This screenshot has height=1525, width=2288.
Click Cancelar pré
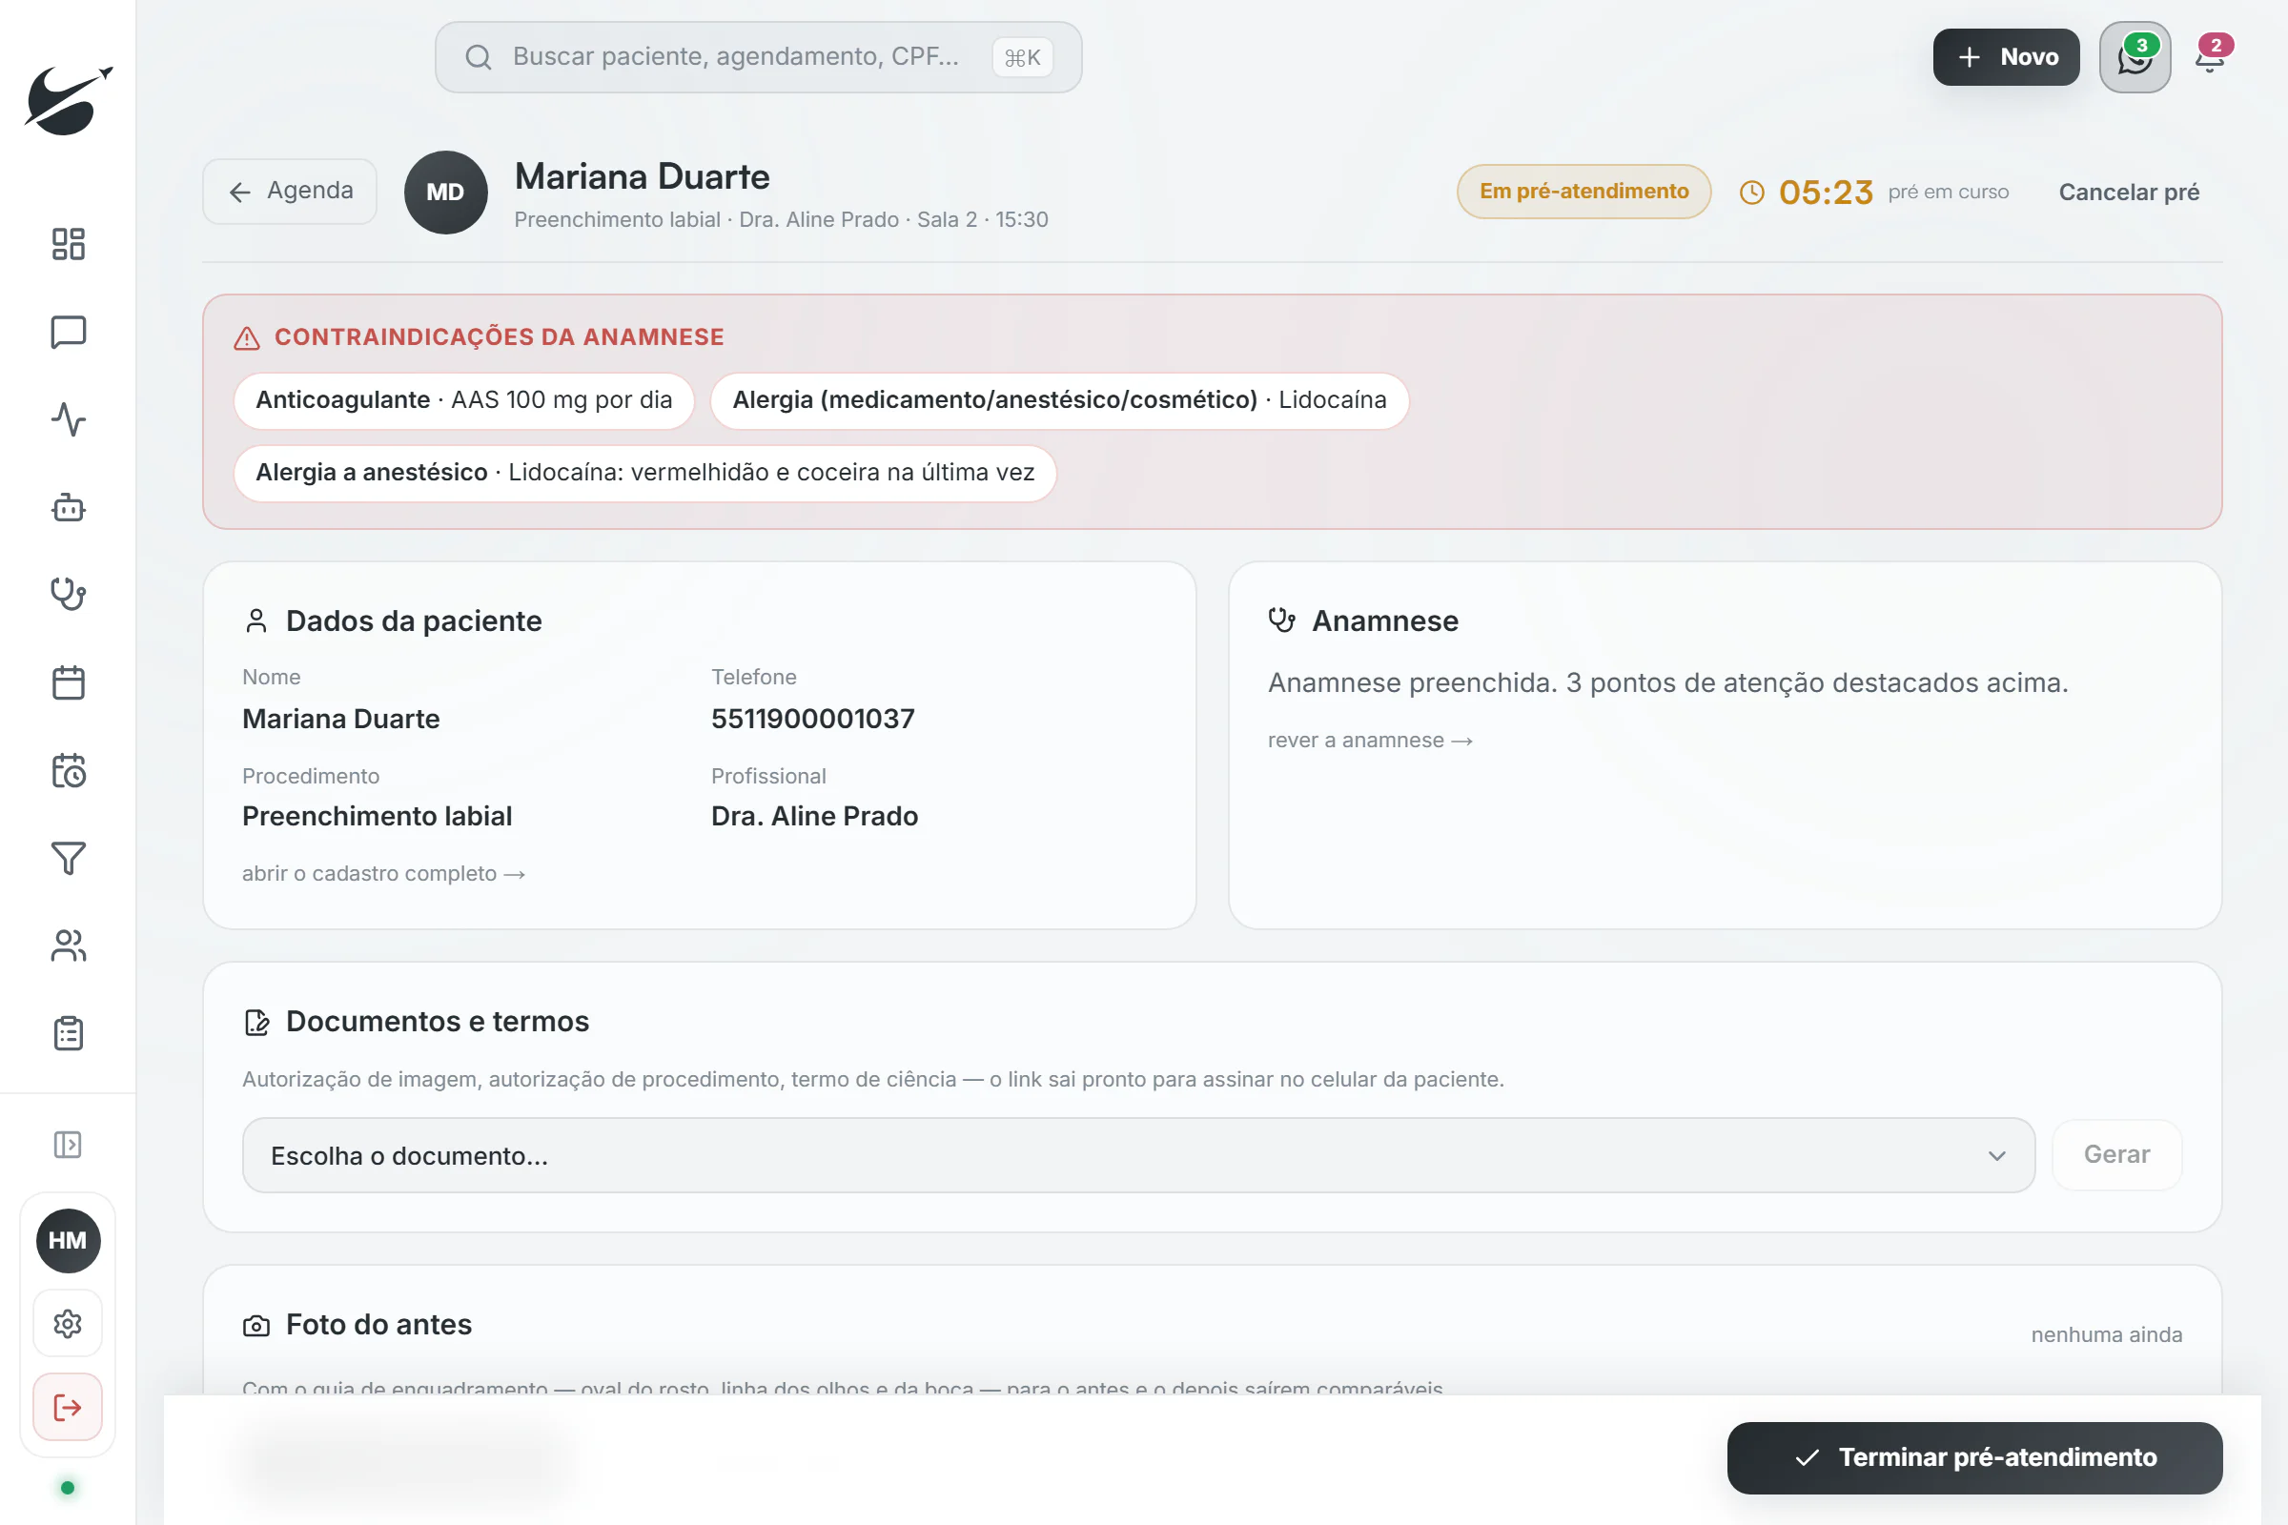(2129, 192)
